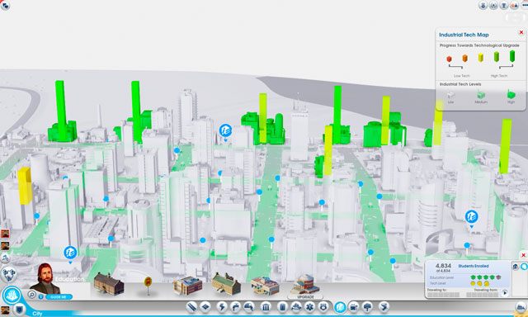Screen dimensions: 528x317
Task: Choose the school bus stop sign item
Action: click(148, 285)
